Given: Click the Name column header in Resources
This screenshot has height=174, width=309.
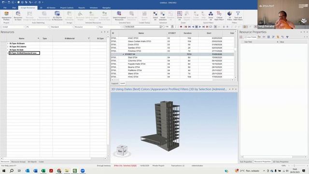Looking at the screenshot, I should point(21,39).
